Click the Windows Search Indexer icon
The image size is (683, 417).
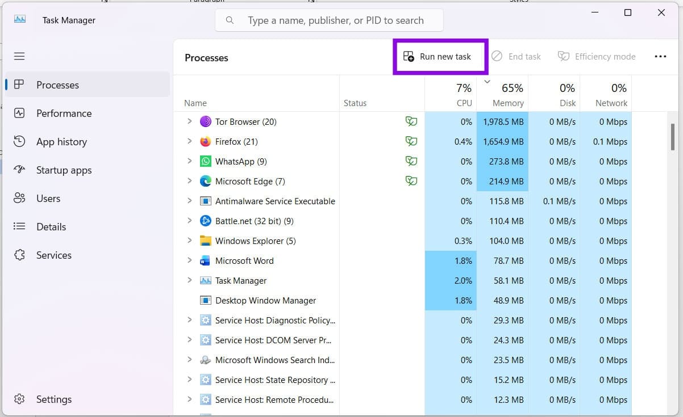[x=206, y=360]
